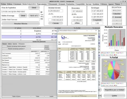Screen dimensions: 127x99
Task: Click the Affaire honoraires field
Action: pyautogui.click(x=77, y=23)
